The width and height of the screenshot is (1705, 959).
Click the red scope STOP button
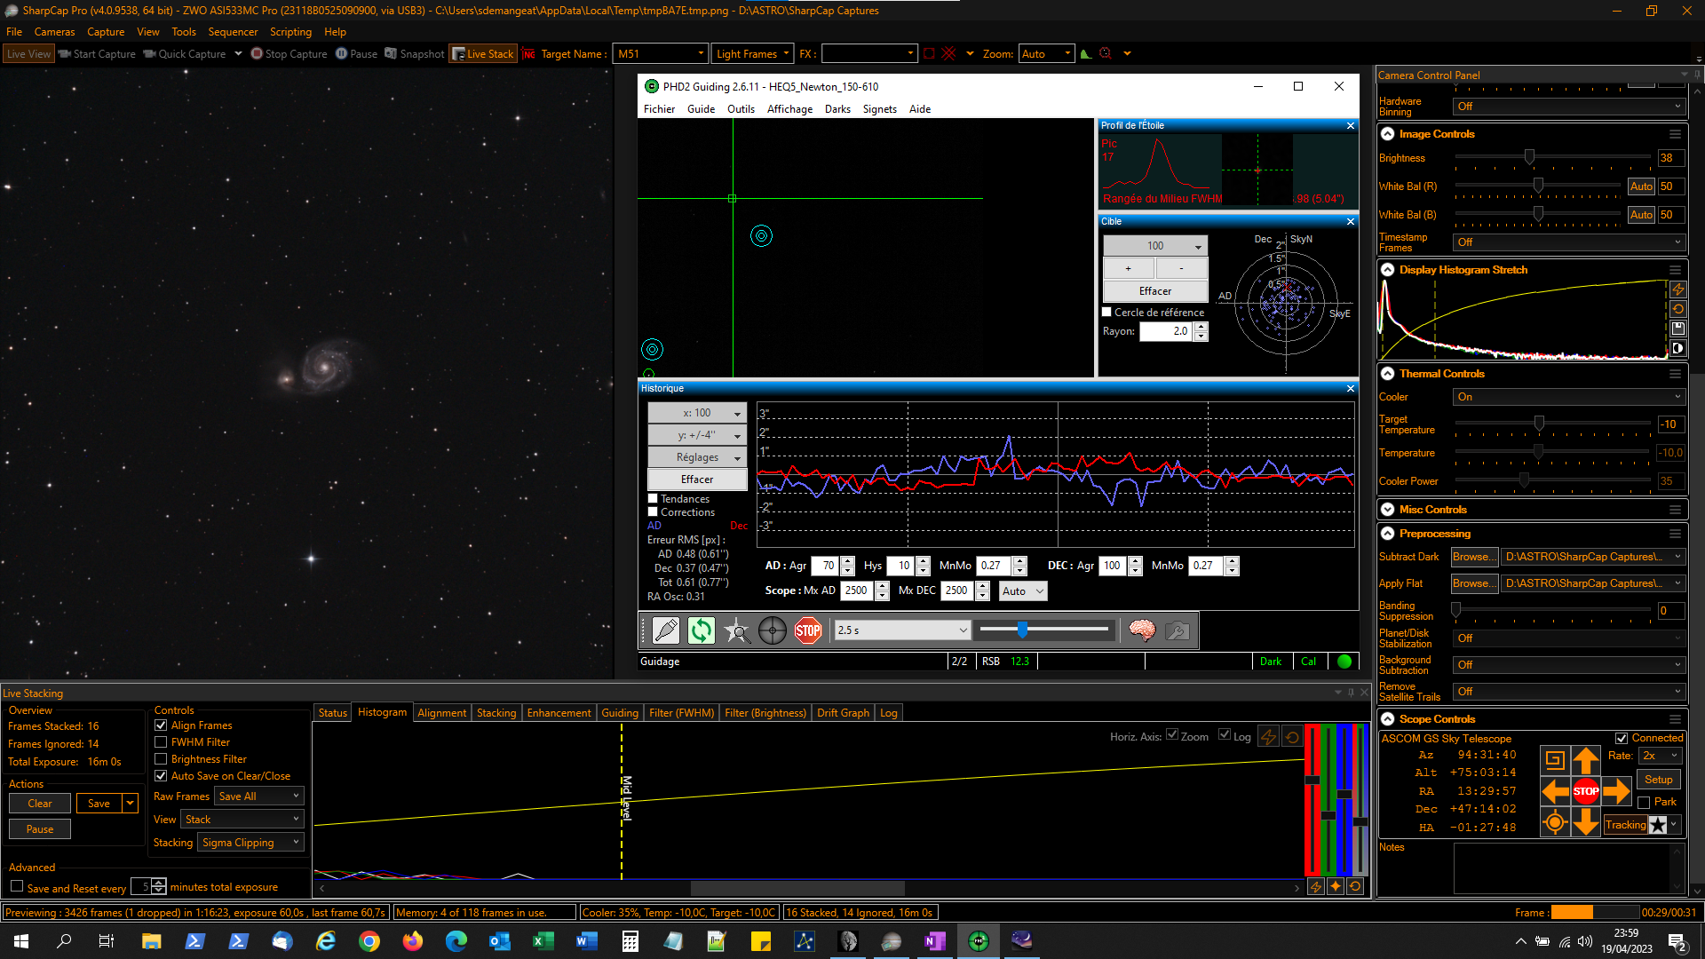1586,791
